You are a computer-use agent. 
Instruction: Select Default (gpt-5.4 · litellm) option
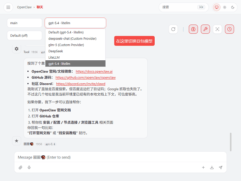tap(76, 32)
